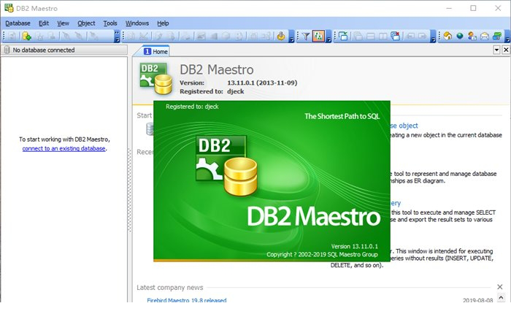
Task: Open the Edit menu
Action: (44, 23)
